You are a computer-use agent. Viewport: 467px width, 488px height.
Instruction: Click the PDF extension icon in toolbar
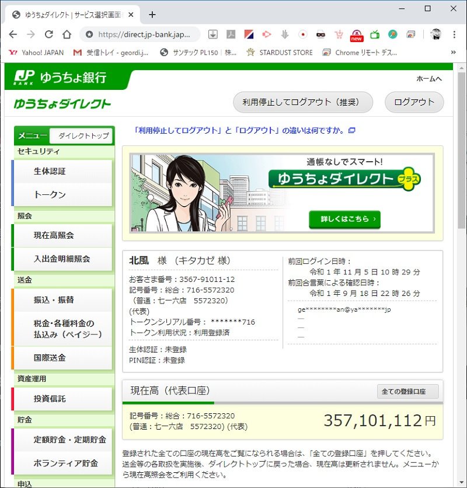click(x=231, y=34)
